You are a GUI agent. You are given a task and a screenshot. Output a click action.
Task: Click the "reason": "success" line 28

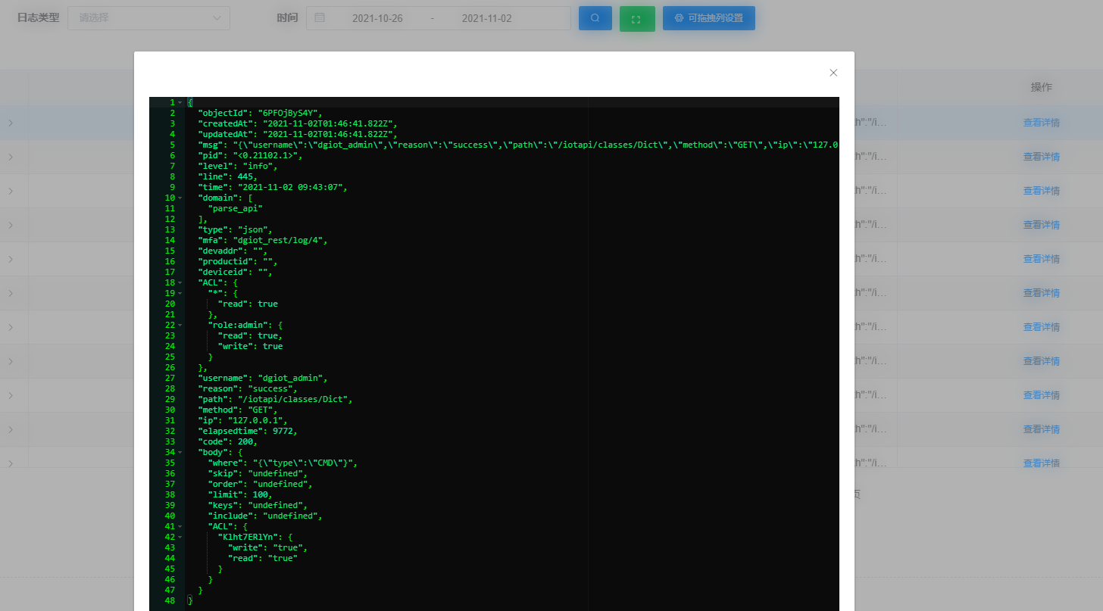pyautogui.click(x=248, y=388)
